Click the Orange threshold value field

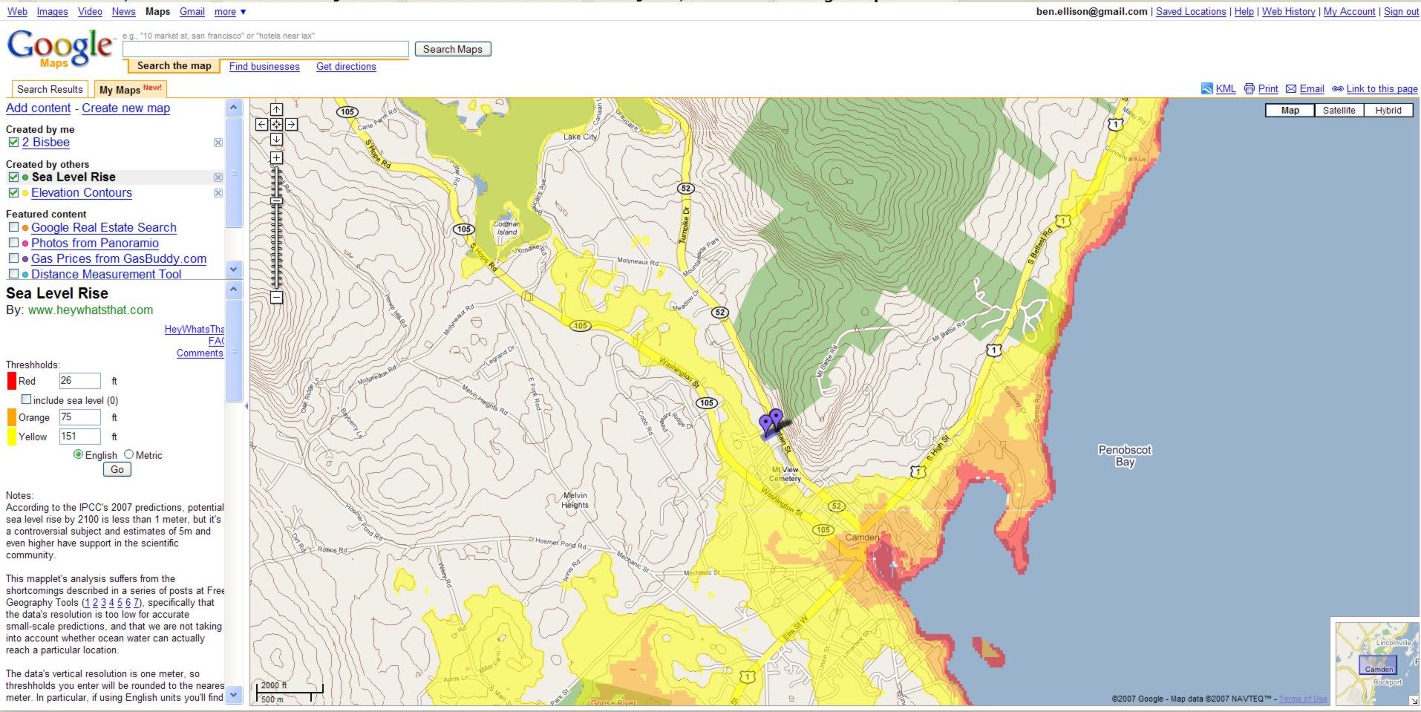(x=79, y=417)
